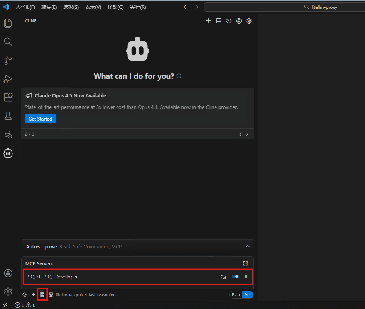
Task: Click the Auto-approve: Read, Safe Commands, MCP text
Action: (x=74, y=246)
